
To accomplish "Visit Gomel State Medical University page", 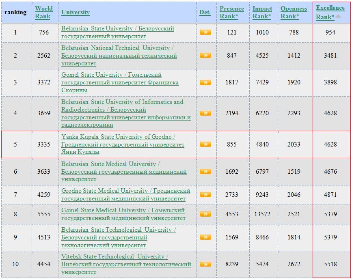I will (x=123, y=214).
